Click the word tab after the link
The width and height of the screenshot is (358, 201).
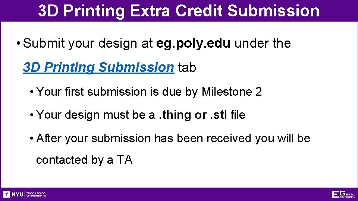187,67
